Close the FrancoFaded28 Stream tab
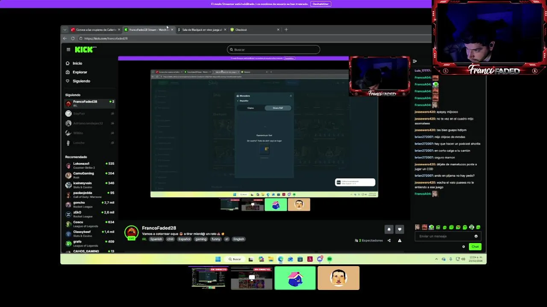The image size is (547, 307). click(172, 30)
